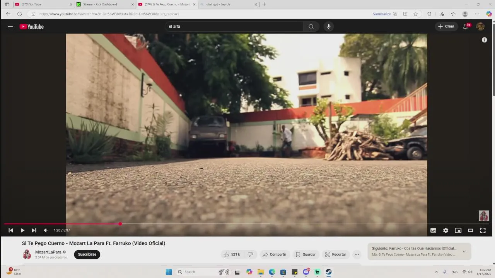Share the video via Compartir
Image resolution: width=495 pixels, height=278 pixels.
pyautogui.click(x=275, y=254)
